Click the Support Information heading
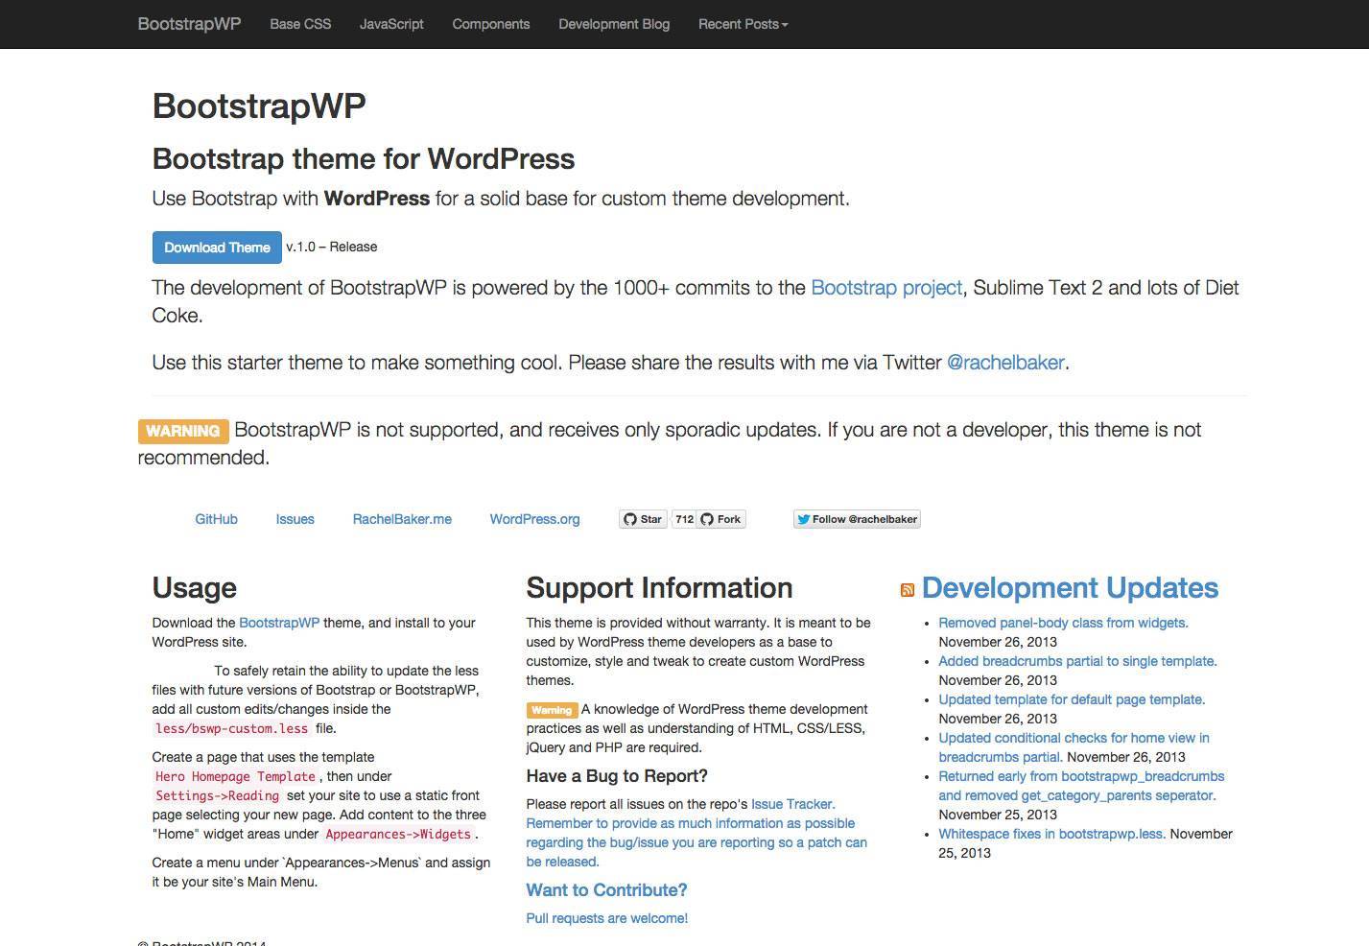 coord(659,588)
